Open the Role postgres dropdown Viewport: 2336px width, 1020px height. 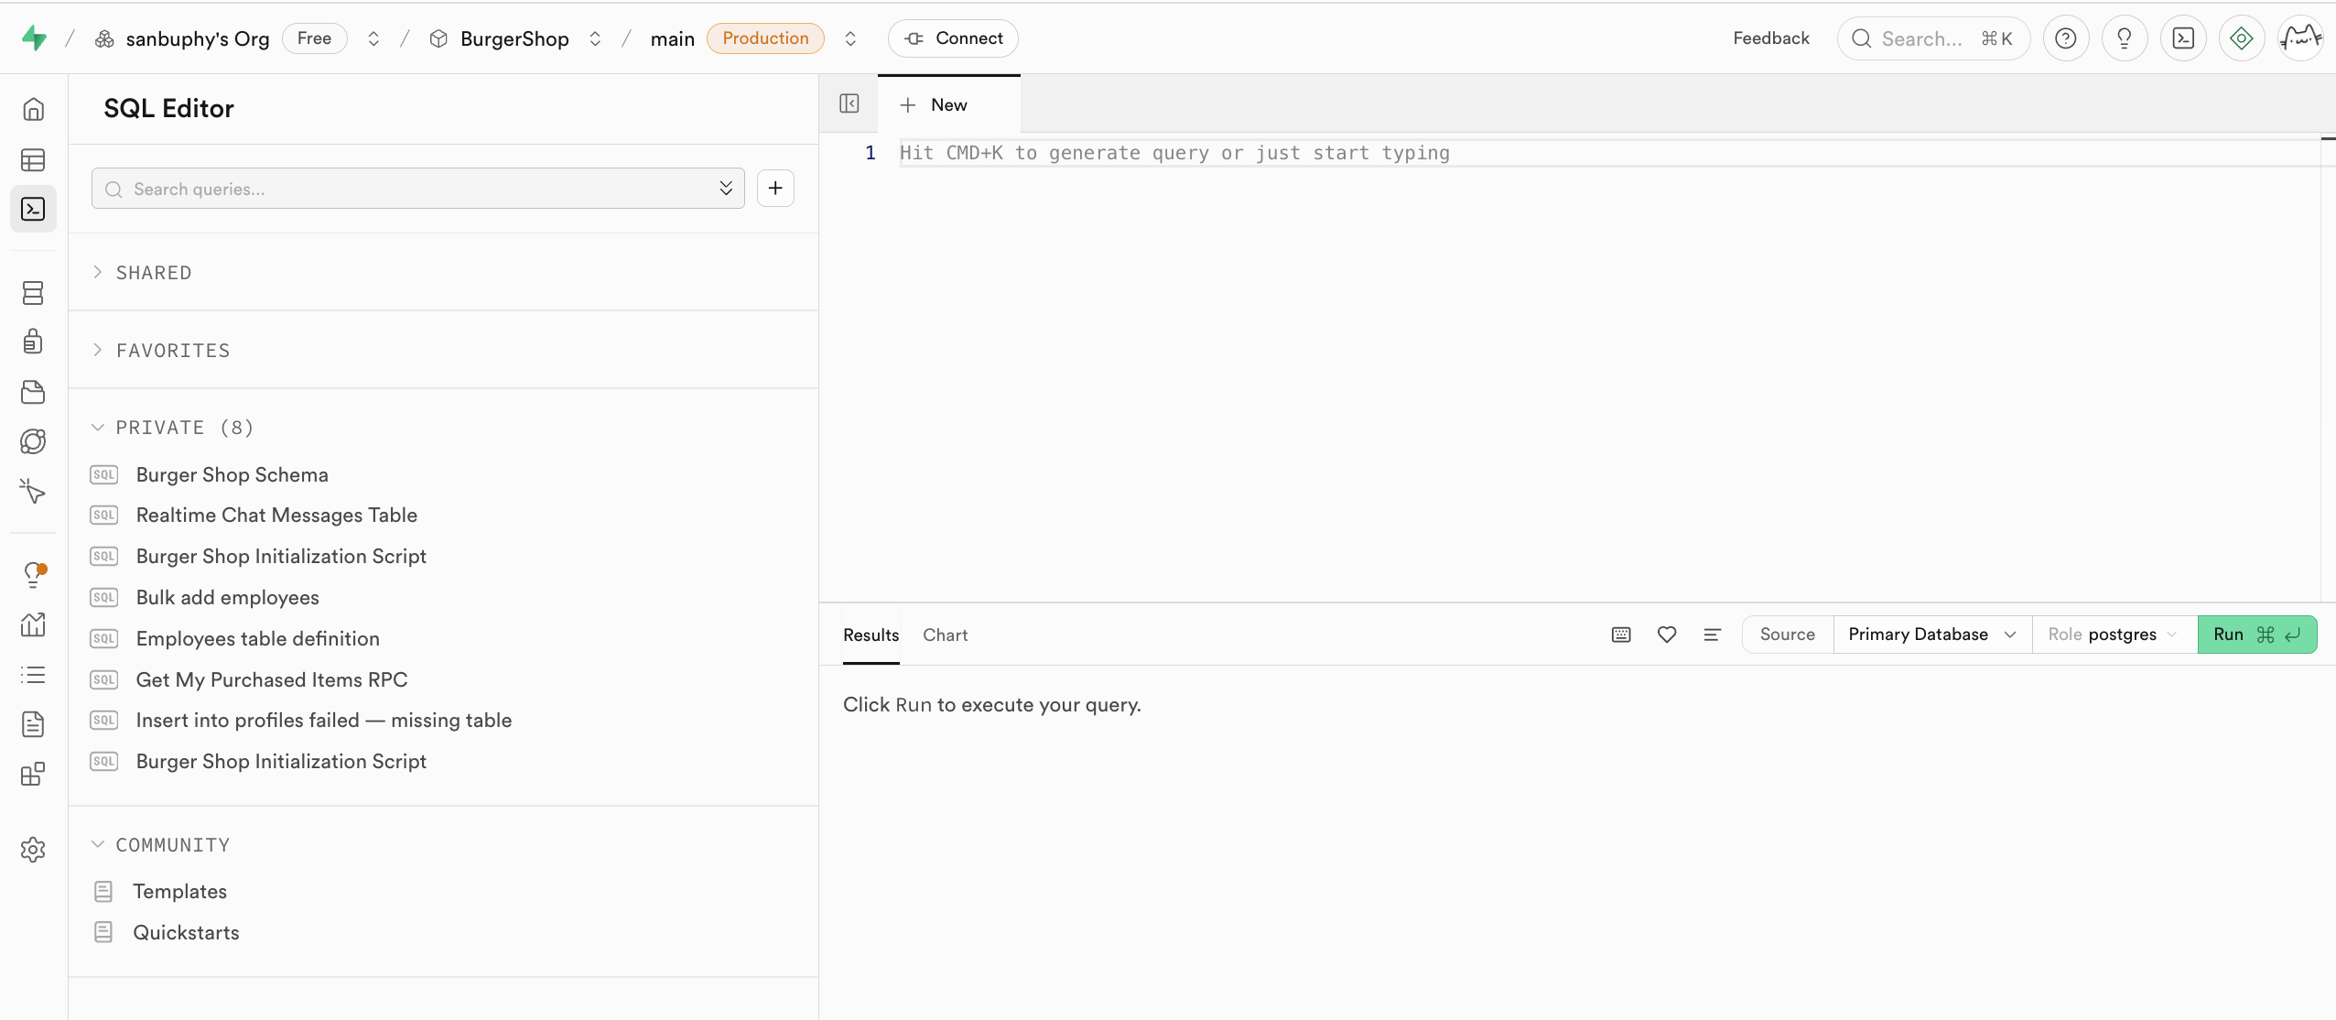[x=2113, y=635]
